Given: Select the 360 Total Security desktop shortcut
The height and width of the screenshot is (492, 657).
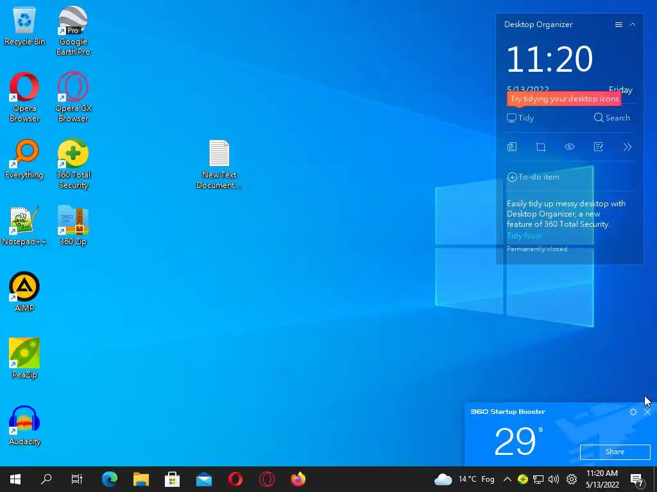Looking at the screenshot, I should pyautogui.click(x=73, y=164).
